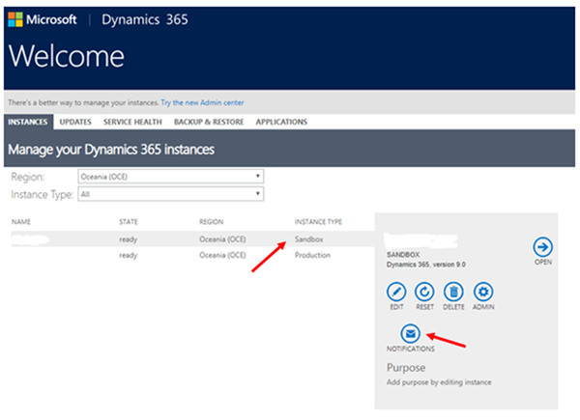The width and height of the screenshot is (580, 420).
Task: Click the Open arrow icon
Action: (x=542, y=245)
